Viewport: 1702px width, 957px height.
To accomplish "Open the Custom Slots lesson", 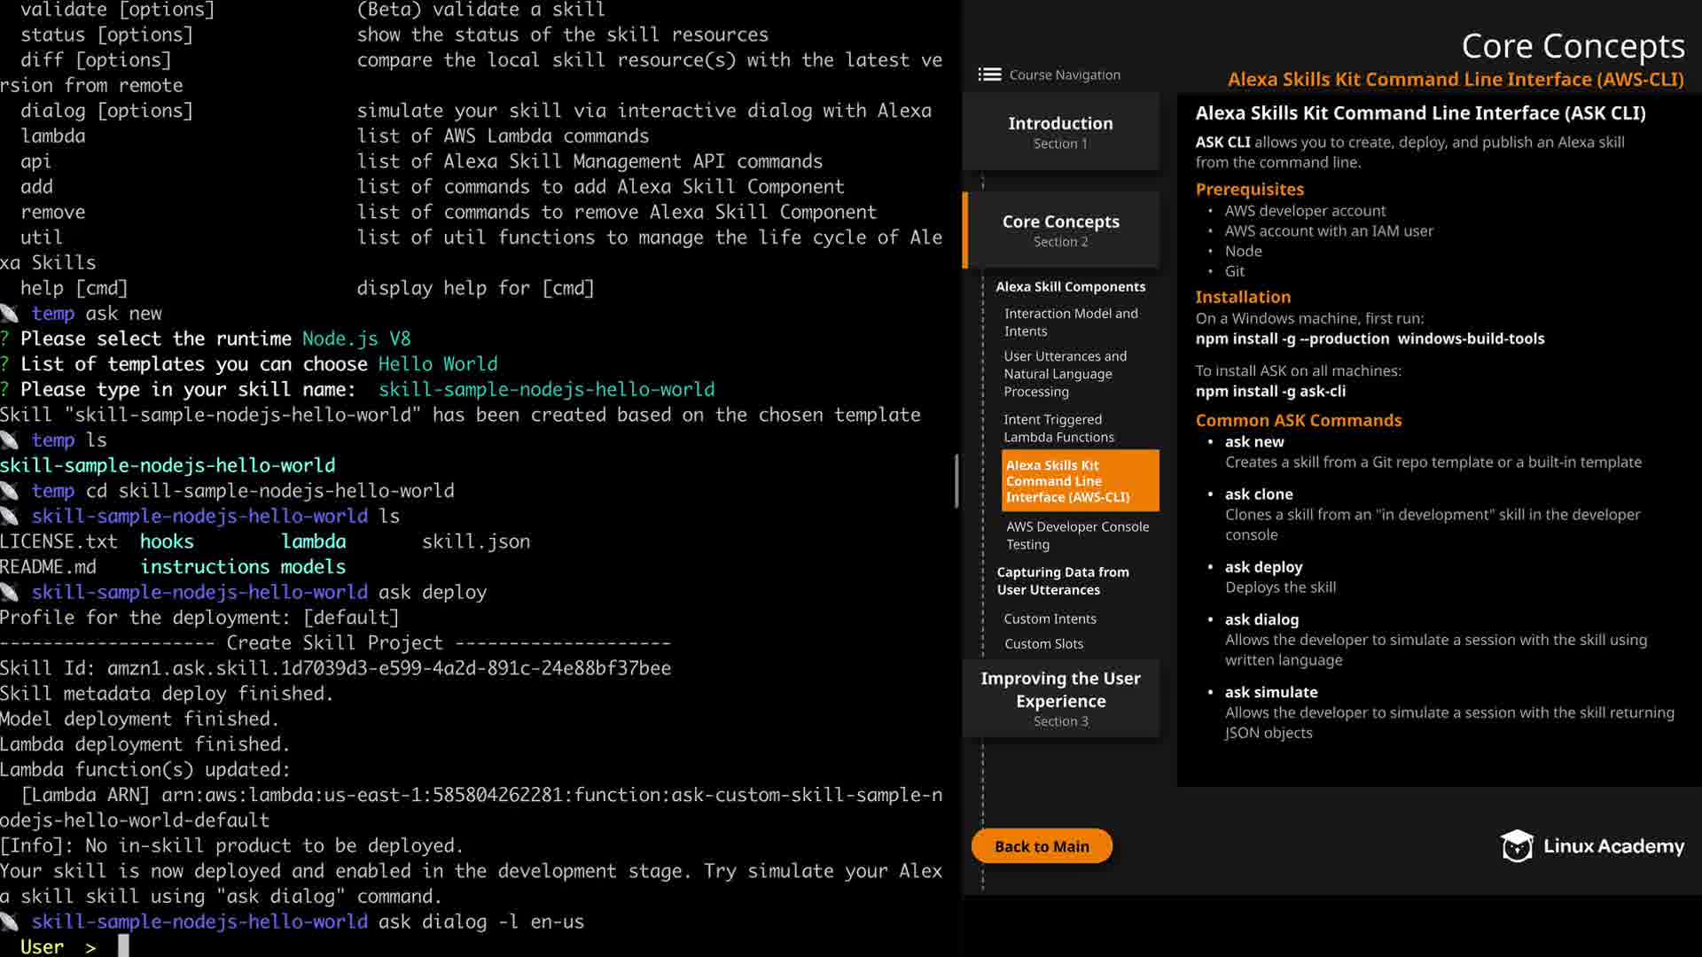I will (1043, 643).
